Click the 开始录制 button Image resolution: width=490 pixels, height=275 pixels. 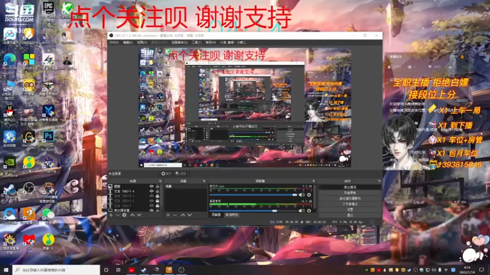coord(350,193)
